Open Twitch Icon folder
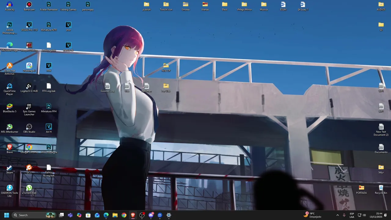 pyautogui.click(x=166, y=6)
